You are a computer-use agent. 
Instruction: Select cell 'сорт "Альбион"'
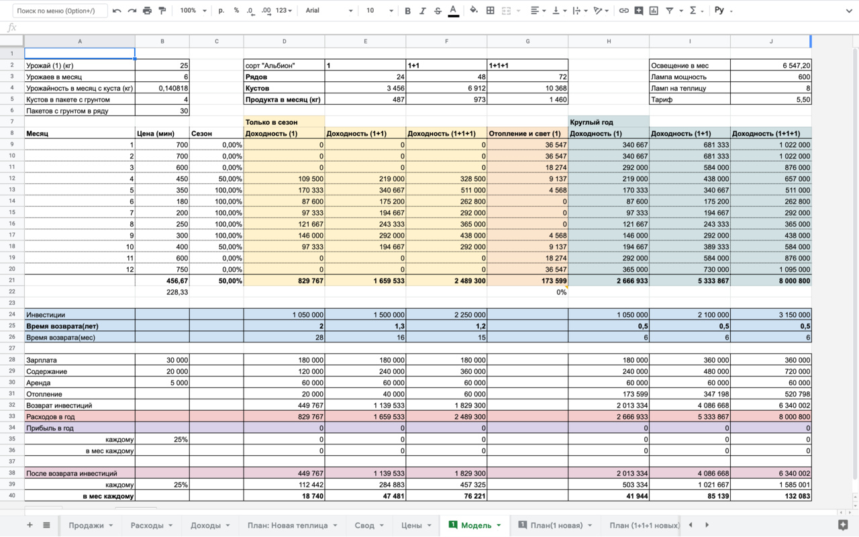[284, 66]
